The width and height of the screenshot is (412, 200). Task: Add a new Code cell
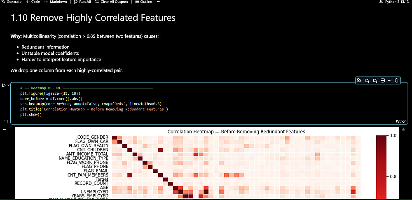(33, 2)
